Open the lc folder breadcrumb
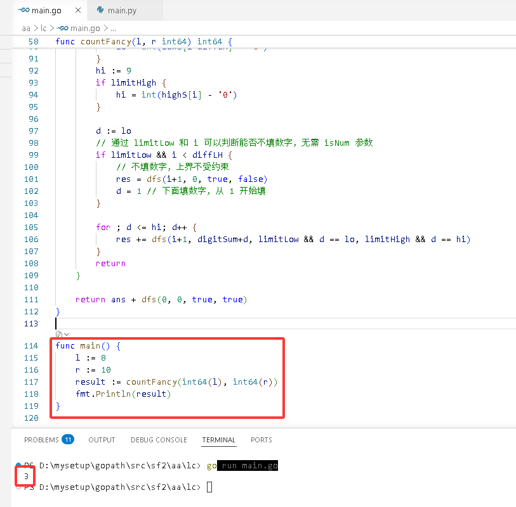This screenshot has height=507, width=516. [x=44, y=29]
